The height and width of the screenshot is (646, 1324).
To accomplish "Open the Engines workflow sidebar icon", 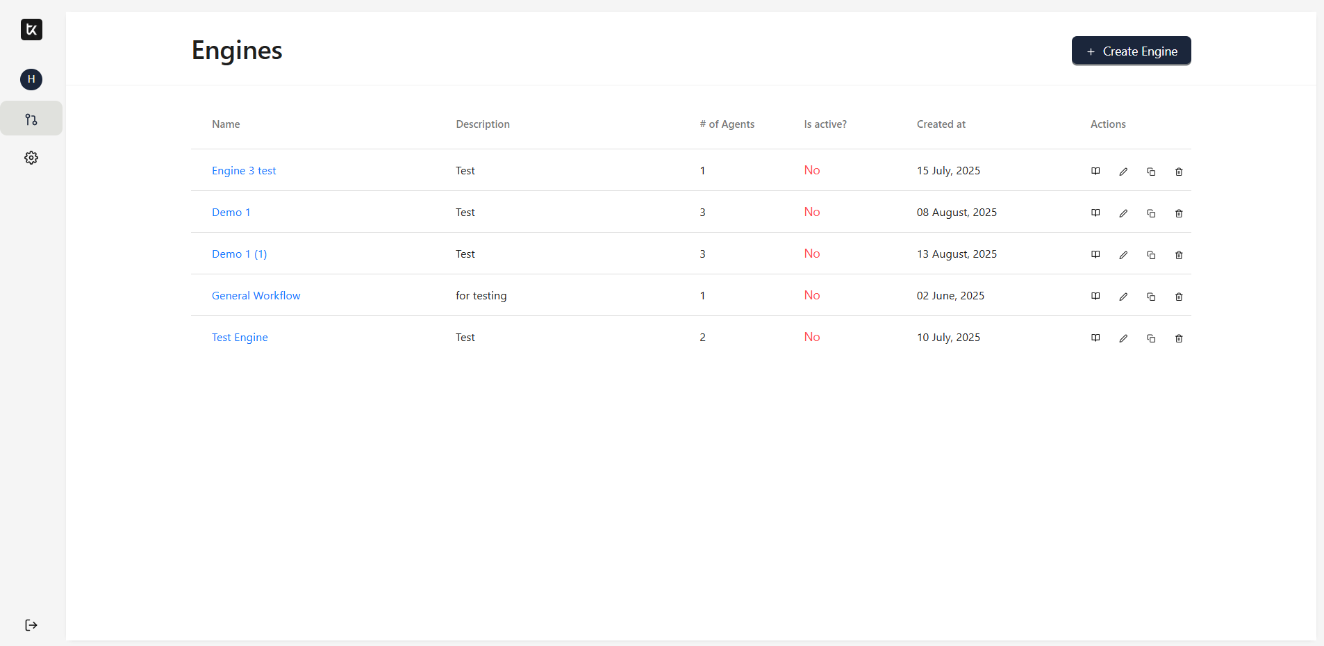I will coord(31,119).
